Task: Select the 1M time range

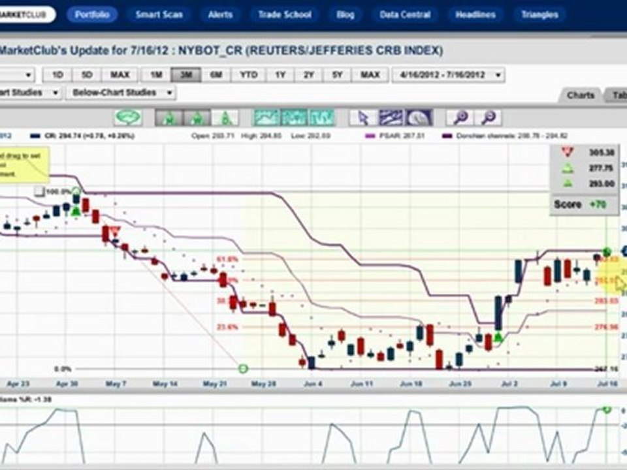Action: pos(156,74)
